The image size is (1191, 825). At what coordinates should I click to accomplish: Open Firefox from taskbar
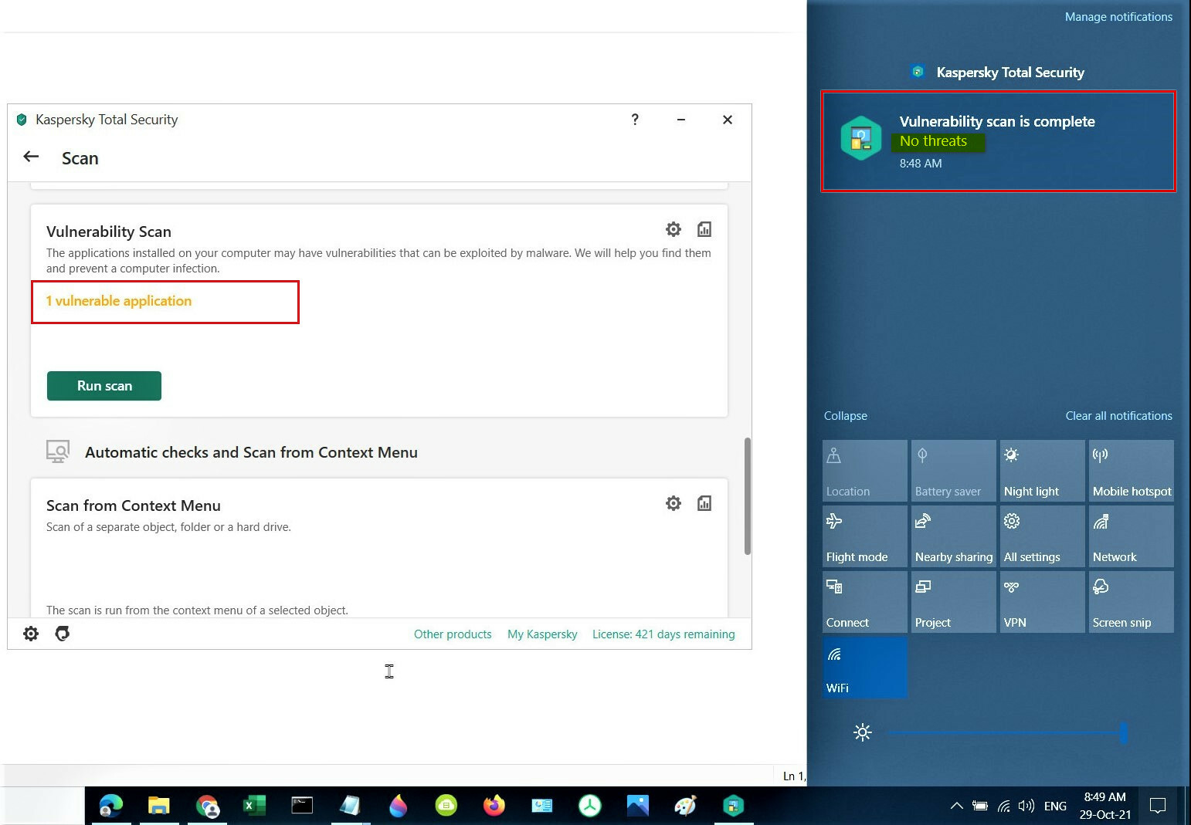(x=494, y=806)
